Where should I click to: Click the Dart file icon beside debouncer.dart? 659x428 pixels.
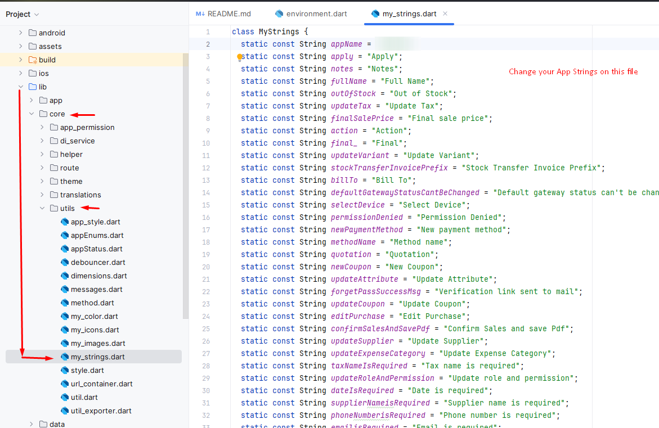(x=65, y=262)
